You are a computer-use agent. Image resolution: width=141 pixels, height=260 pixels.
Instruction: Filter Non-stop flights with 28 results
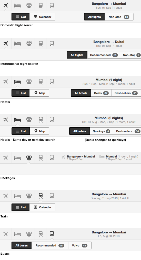(119, 17)
